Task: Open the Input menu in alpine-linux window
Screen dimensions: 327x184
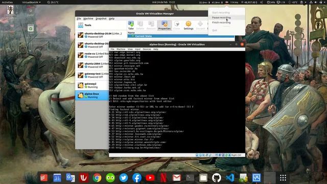Action: click(x=137, y=49)
